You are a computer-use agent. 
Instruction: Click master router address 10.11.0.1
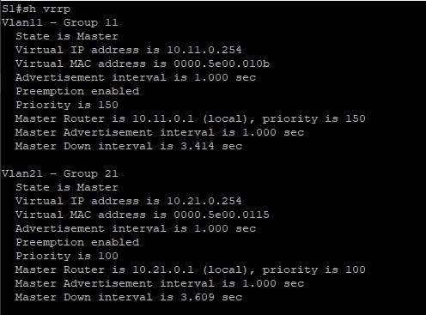coord(163,118)
